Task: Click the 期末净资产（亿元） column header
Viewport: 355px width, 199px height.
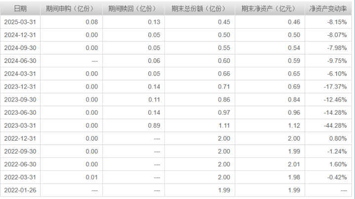Action: pyautogui.click(x=270, y=9)
